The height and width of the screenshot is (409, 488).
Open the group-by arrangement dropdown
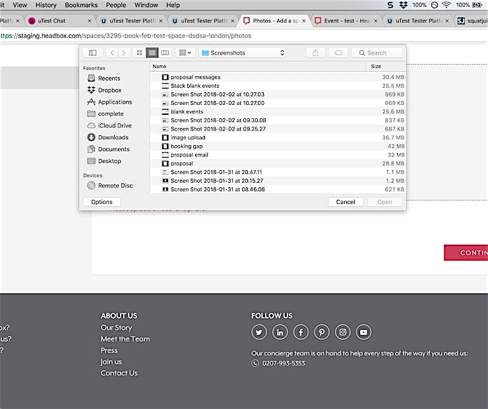[185, 53]
